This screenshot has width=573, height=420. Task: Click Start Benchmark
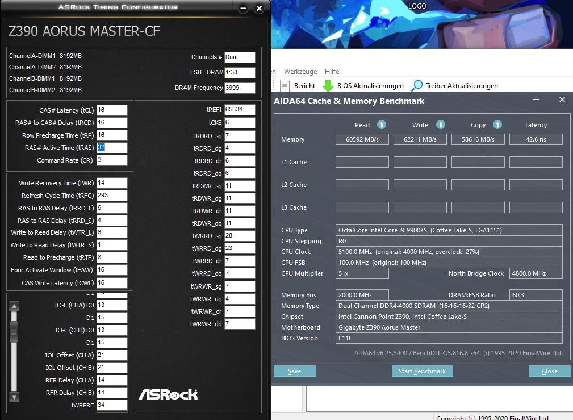422,371
